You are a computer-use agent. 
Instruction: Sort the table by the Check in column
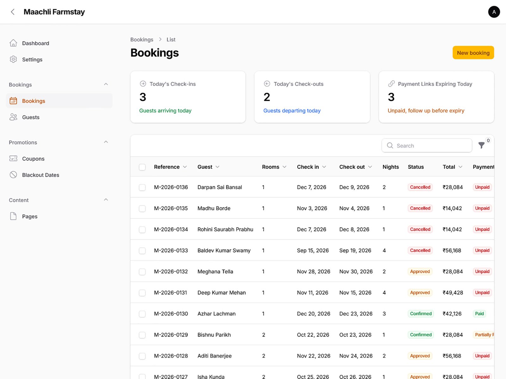click(312, 167)
